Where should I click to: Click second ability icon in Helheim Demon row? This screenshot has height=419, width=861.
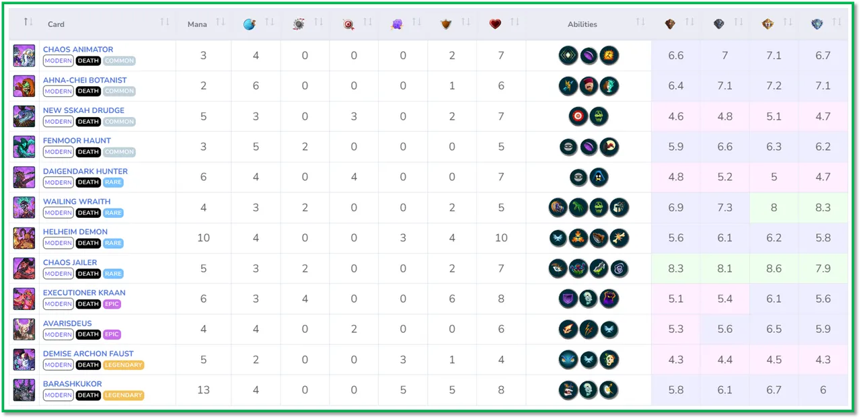[x=578, y=238]
